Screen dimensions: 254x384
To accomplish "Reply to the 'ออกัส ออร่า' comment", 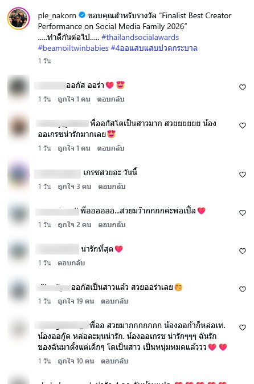I will point(110,99).
